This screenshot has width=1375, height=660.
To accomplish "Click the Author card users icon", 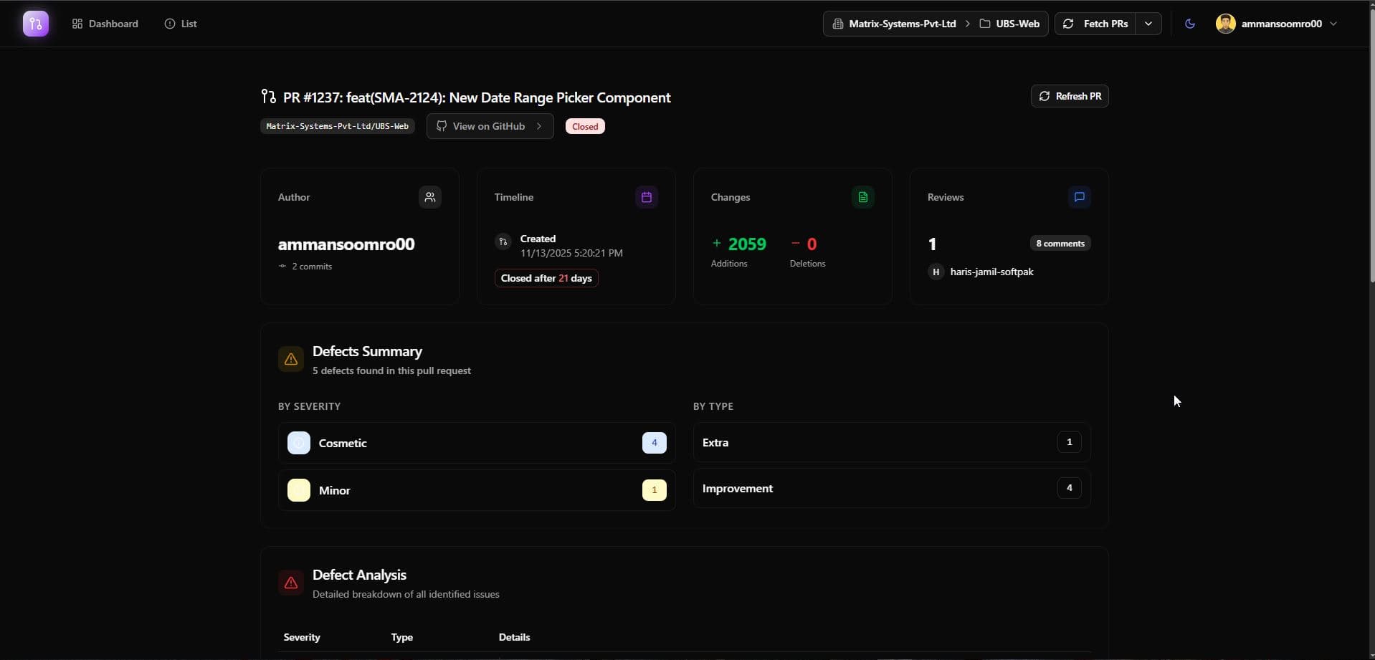I will pyautogui.click(x=430, y=197).
